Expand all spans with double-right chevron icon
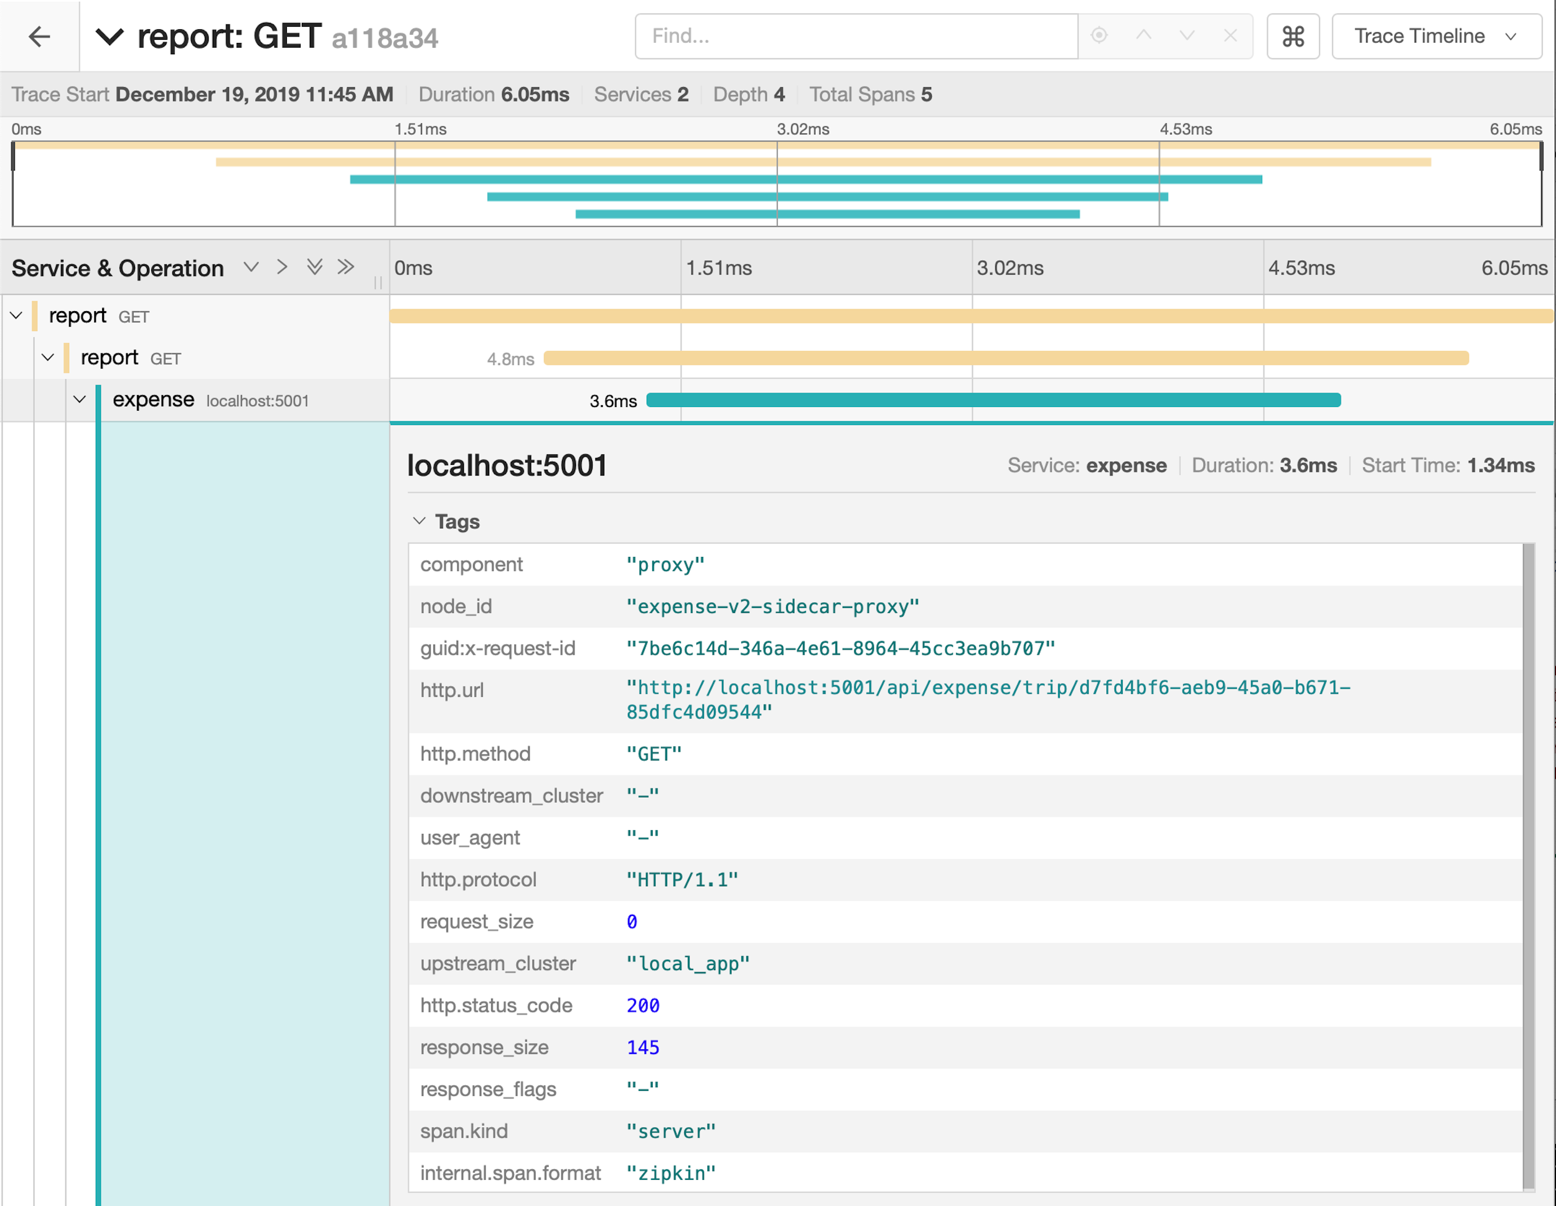 [x=347, y=267]
